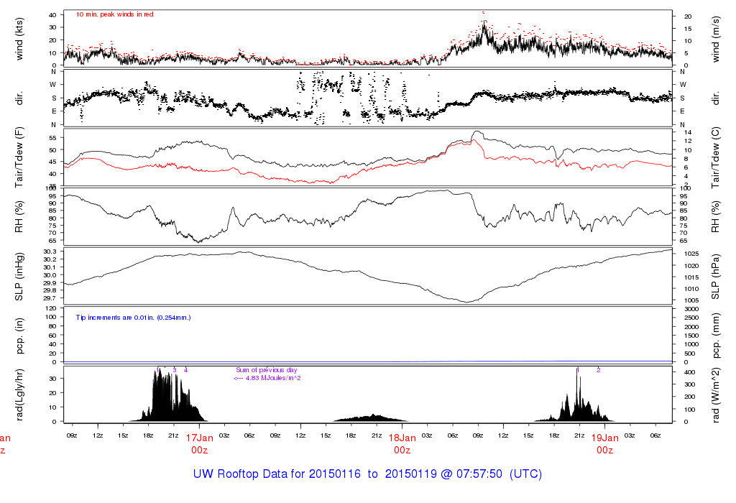The width and height of the screenshot is (736, 503).
Task: Select the 'rad(Lgly/hr)' axis label
Action: pyautogui.click(x=19, y=394)
